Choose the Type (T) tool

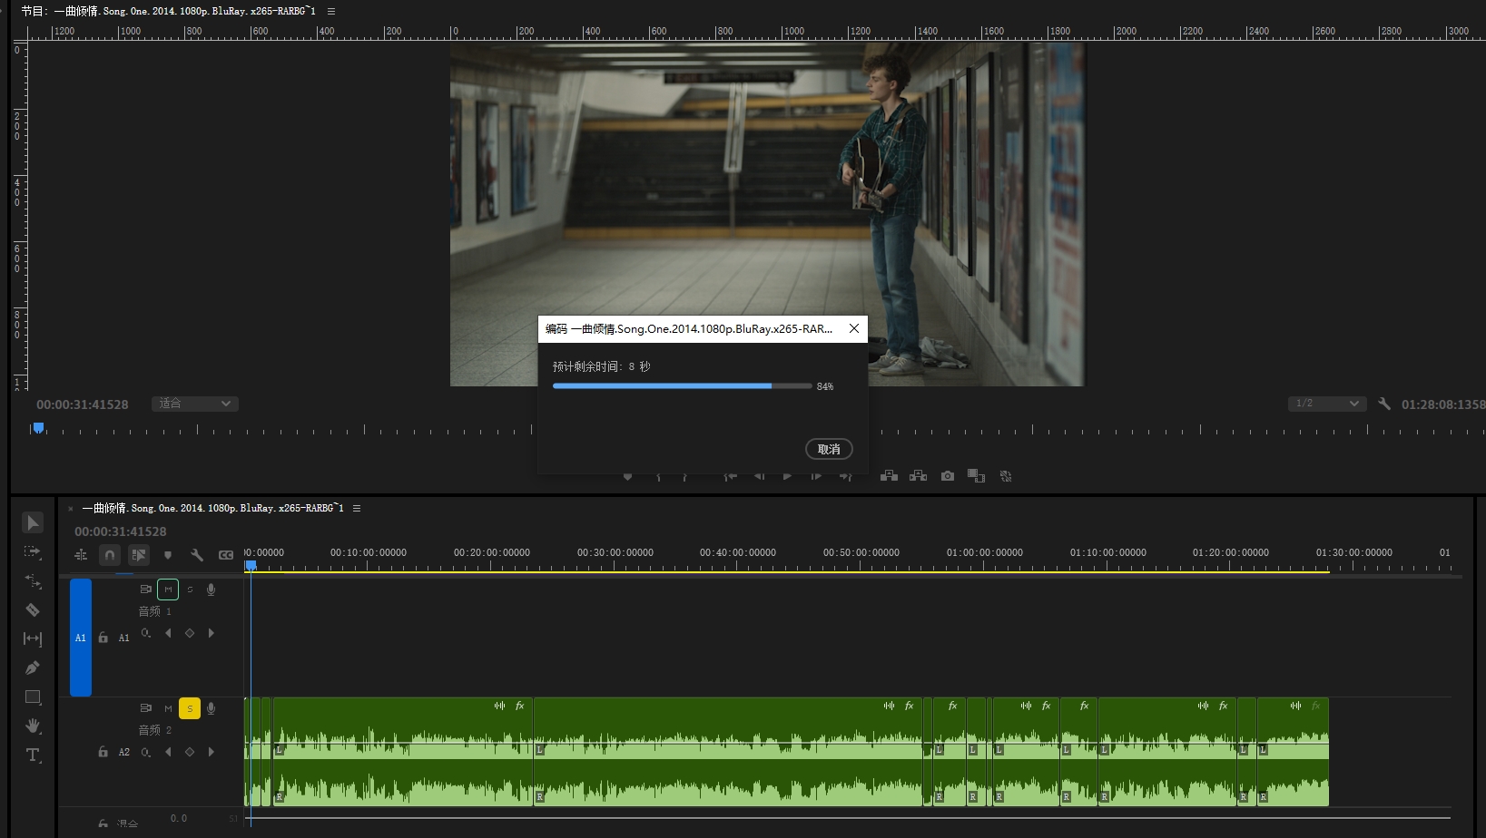(33, 755)
